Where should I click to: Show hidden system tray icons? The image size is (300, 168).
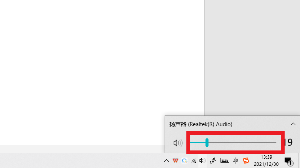(x=166, y=161)
